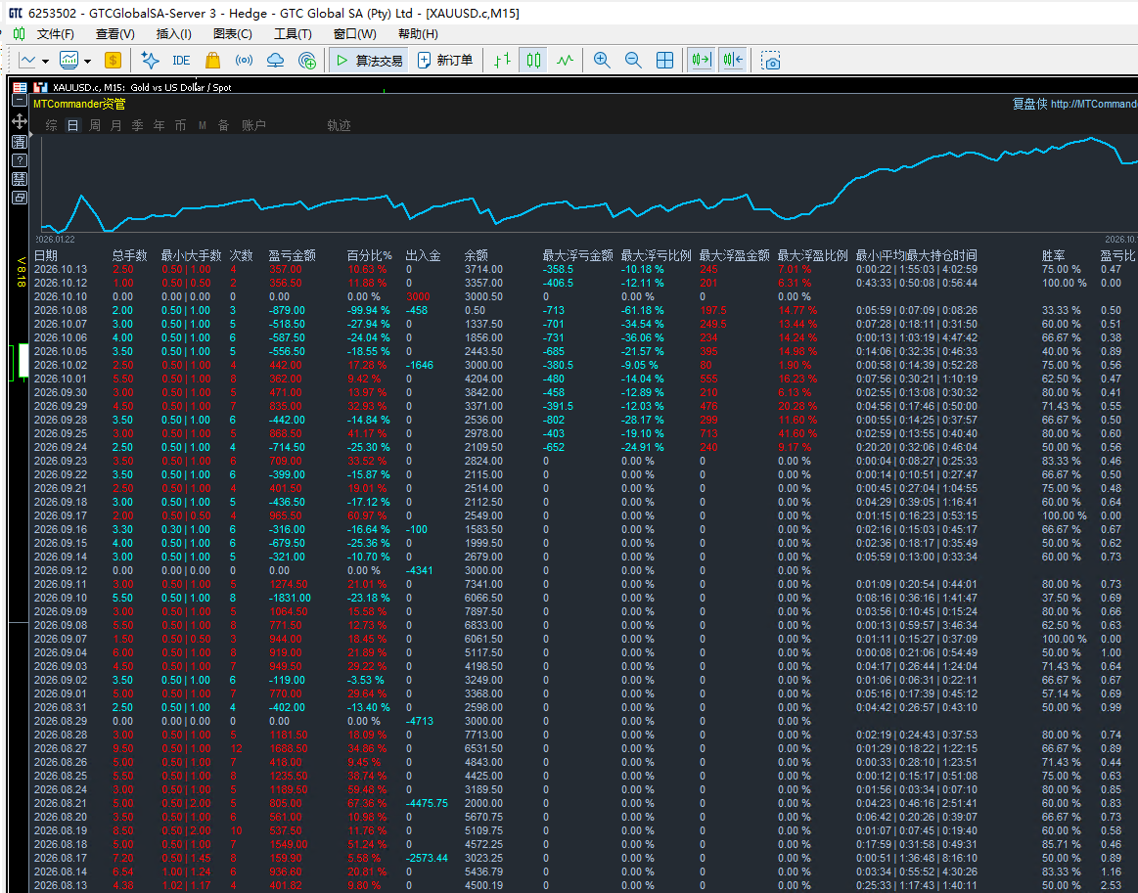Switch to the 月 monthly tab

click(x=116, y=125)
